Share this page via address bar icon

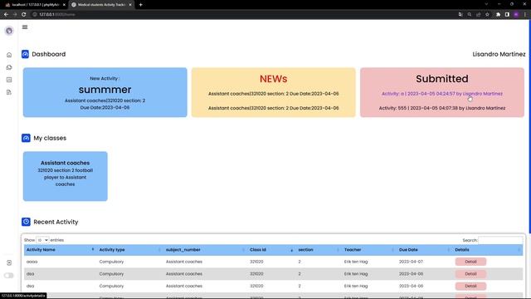479,15
